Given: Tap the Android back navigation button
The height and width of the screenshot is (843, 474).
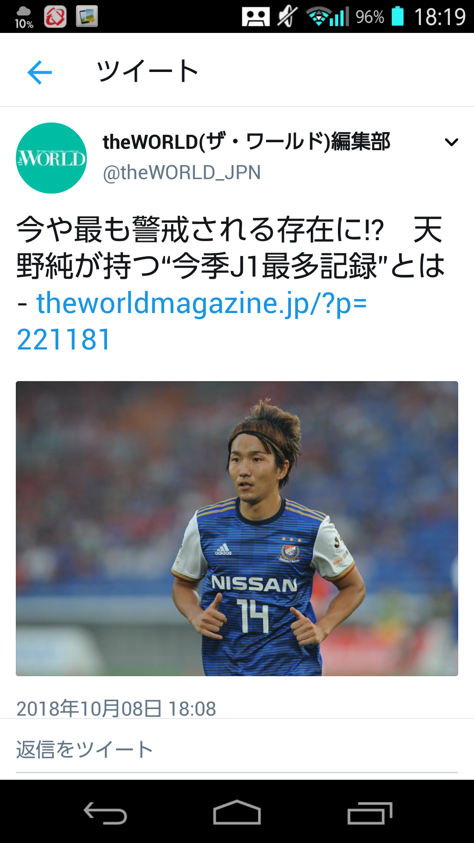Looking at the screenshot, I should coord(105,813).
